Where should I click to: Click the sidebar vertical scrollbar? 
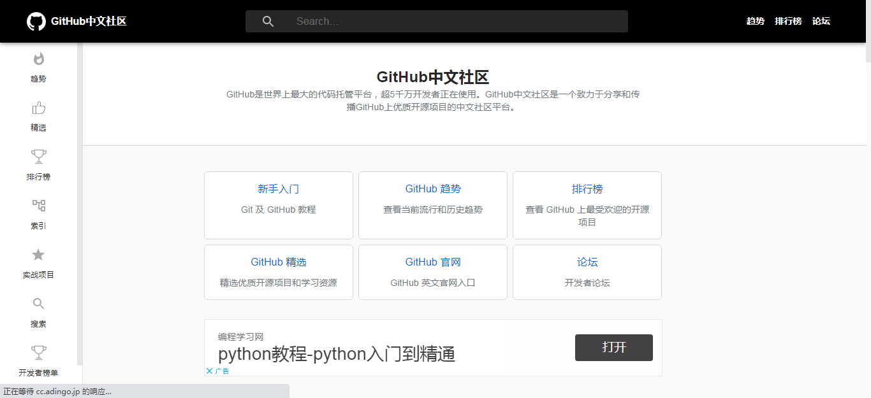[80, 204]
